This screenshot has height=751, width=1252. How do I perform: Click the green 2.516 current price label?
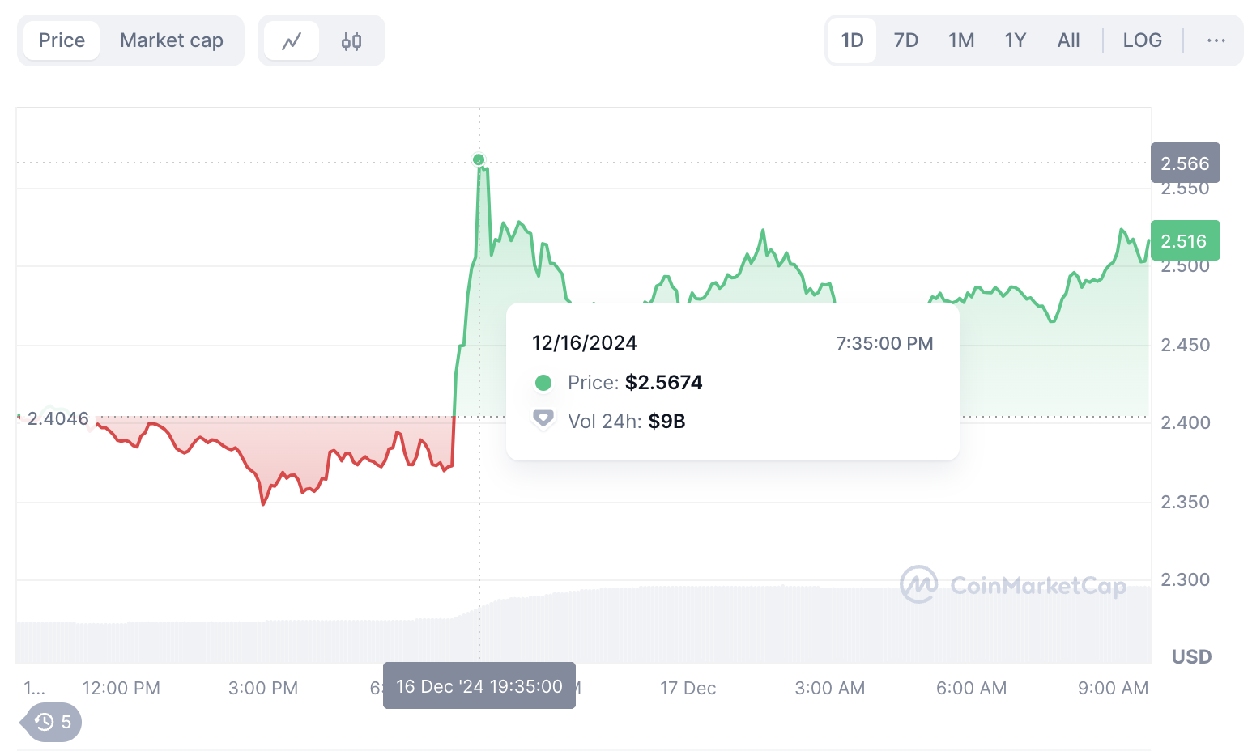1185,241
